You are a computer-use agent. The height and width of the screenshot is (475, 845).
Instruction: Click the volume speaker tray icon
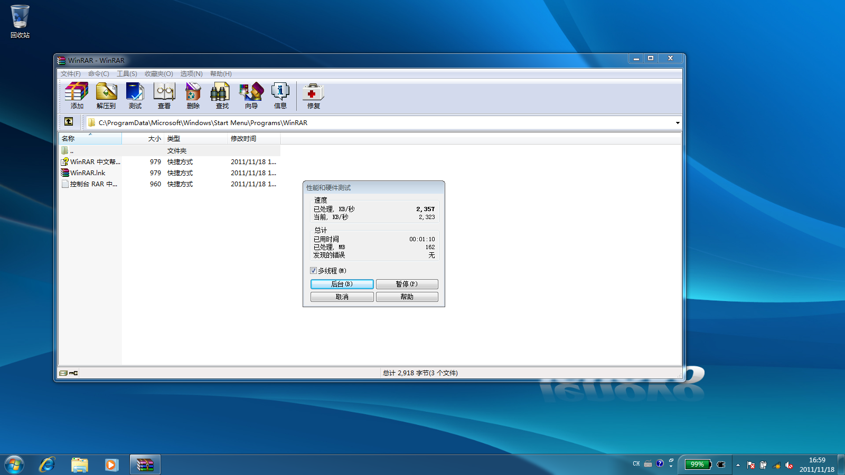789,465
